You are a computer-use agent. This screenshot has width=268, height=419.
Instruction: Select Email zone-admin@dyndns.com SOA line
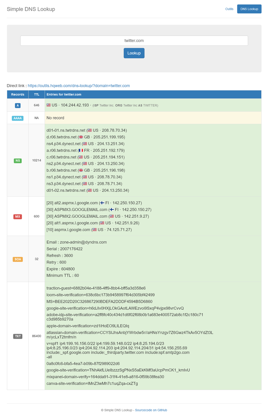pyautogui.click(x=77, y=242)
